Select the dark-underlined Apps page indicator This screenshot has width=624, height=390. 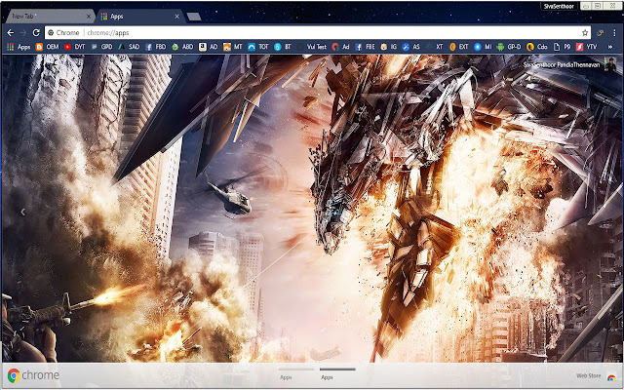(x=337, y=373)
